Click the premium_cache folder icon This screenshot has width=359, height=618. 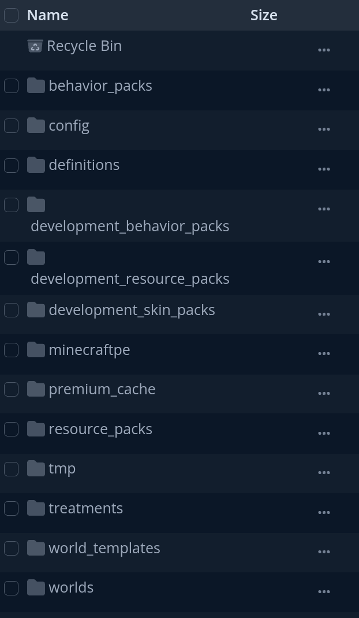pos(36,389)
